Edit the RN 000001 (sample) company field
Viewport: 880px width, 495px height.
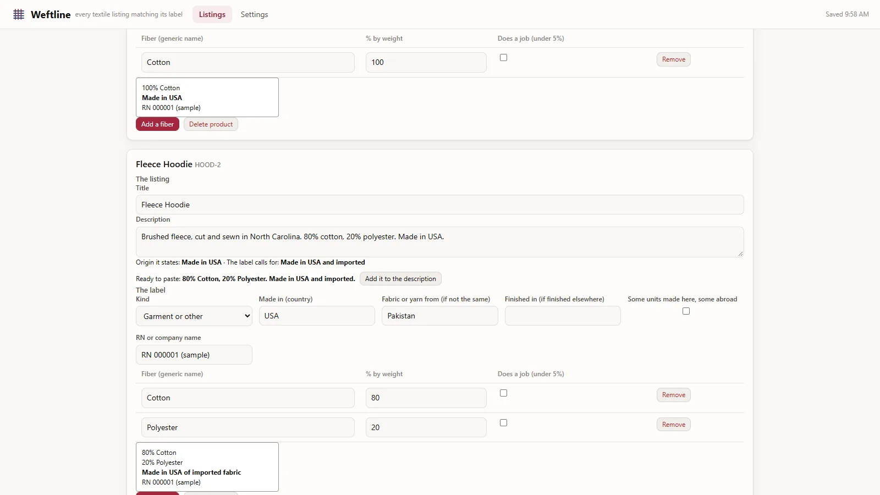[194, 355]
